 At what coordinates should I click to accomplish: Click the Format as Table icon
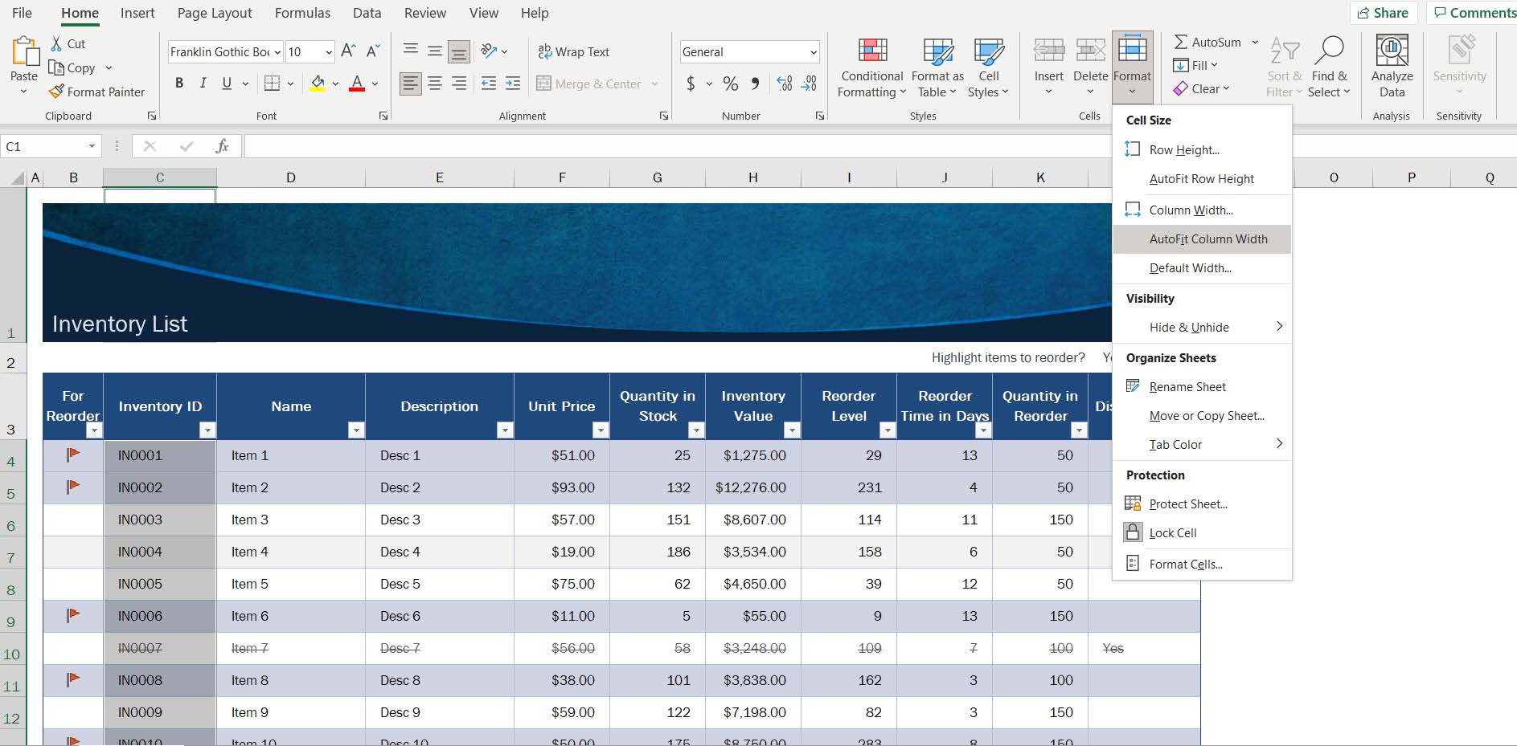tap(937, 52)
